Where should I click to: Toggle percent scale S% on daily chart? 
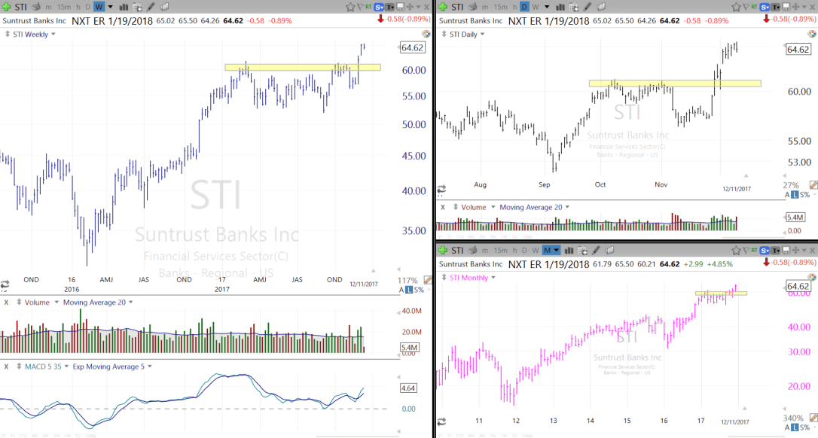[x=803, y=194]
